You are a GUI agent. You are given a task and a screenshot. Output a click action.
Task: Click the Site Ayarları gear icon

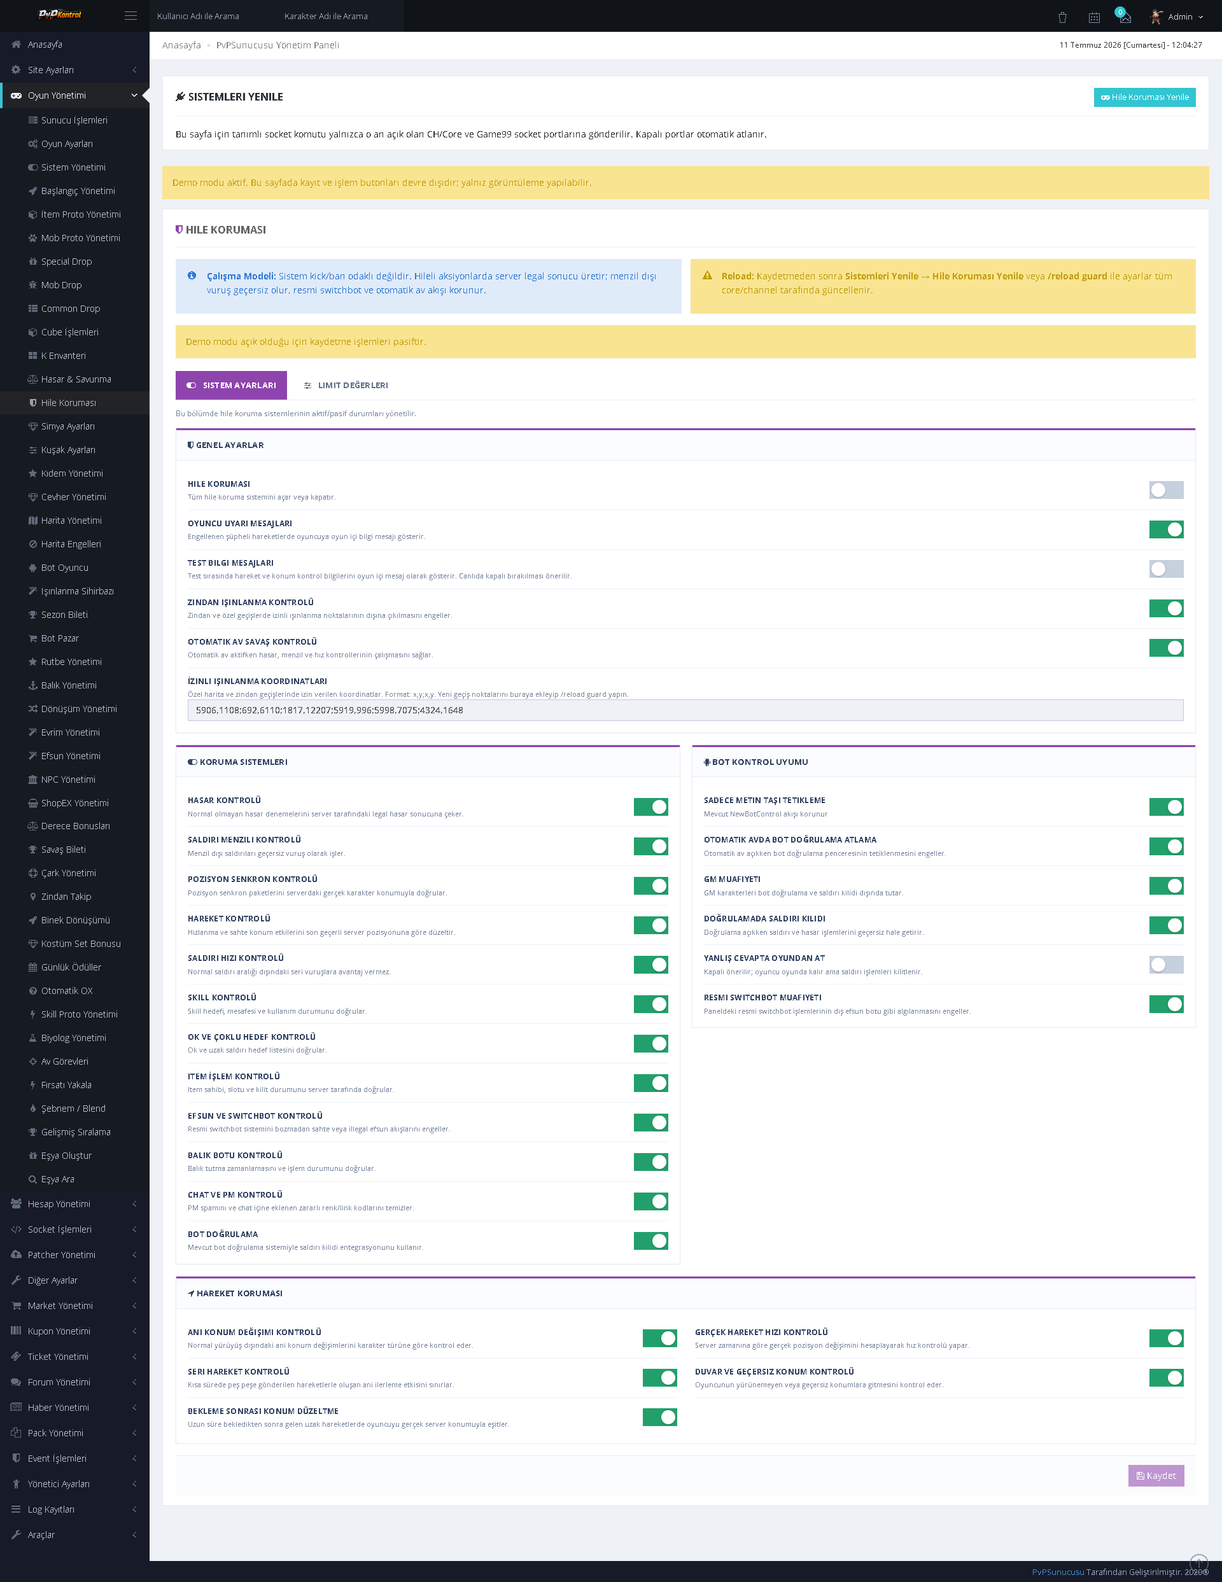click(x=16, y=69)
